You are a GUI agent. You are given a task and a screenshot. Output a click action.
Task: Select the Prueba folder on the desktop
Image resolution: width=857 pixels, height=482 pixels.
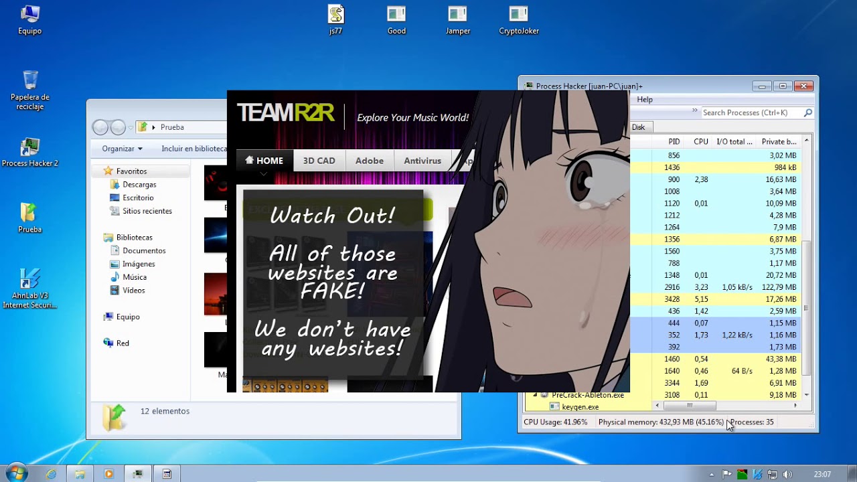click(29, 218)
